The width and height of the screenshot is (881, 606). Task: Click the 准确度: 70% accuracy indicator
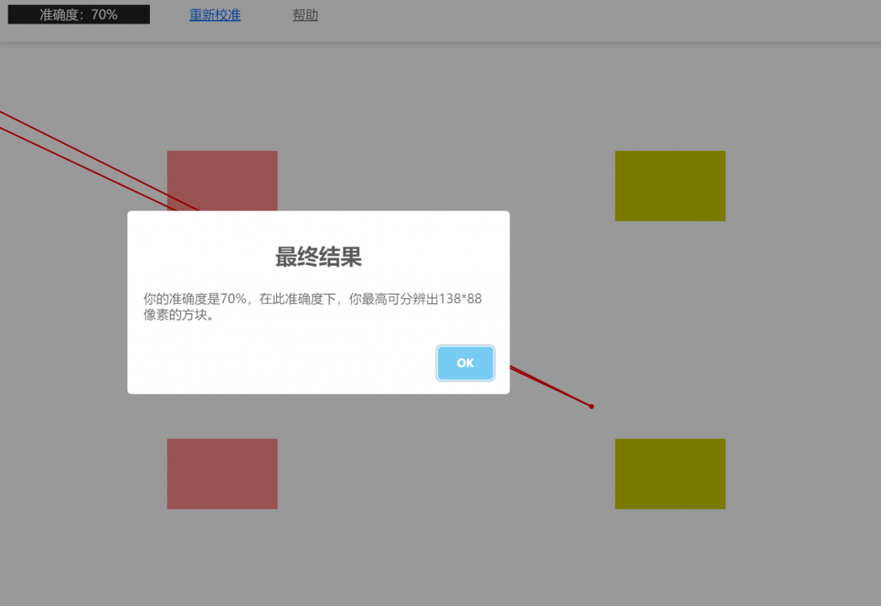pyautogui.click(x=78, y=14)
